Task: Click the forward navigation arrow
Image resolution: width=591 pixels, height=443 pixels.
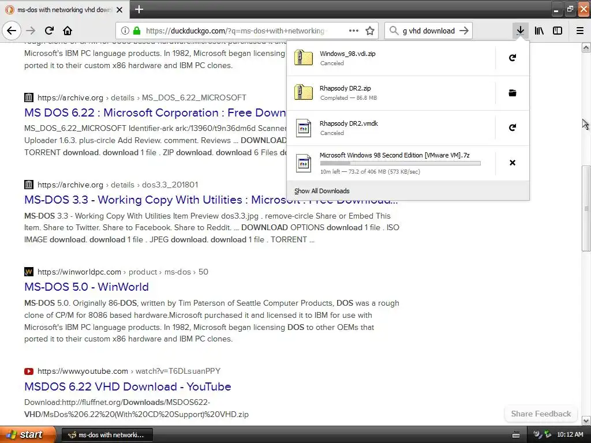Action: click(x=31, y=31)
